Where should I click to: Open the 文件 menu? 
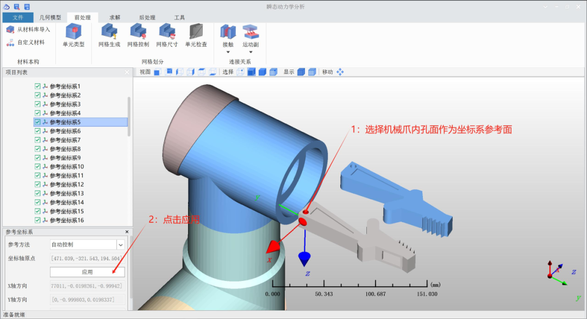tap(17, 17)
